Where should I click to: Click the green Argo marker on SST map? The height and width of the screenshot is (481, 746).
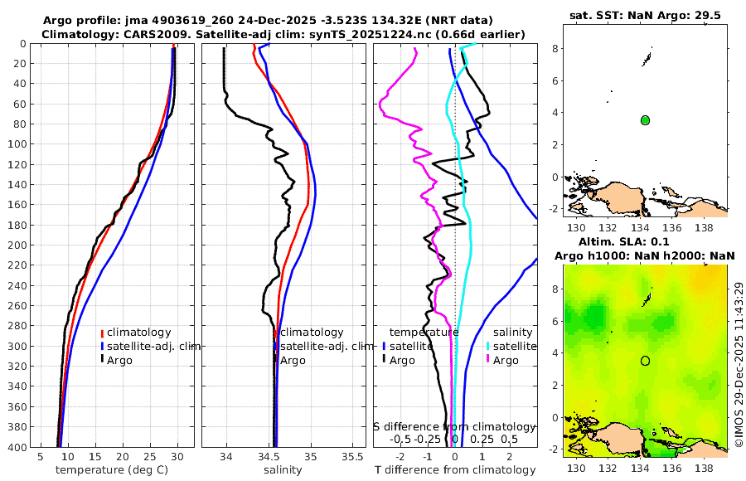(645, 120)
